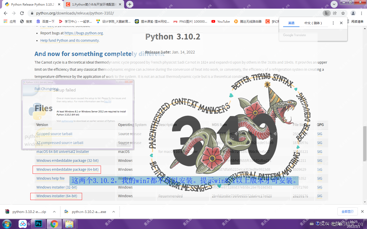Open Windows Start menu orb
The width and height of the screenshot is (367, 229).
tap(7, 224)
